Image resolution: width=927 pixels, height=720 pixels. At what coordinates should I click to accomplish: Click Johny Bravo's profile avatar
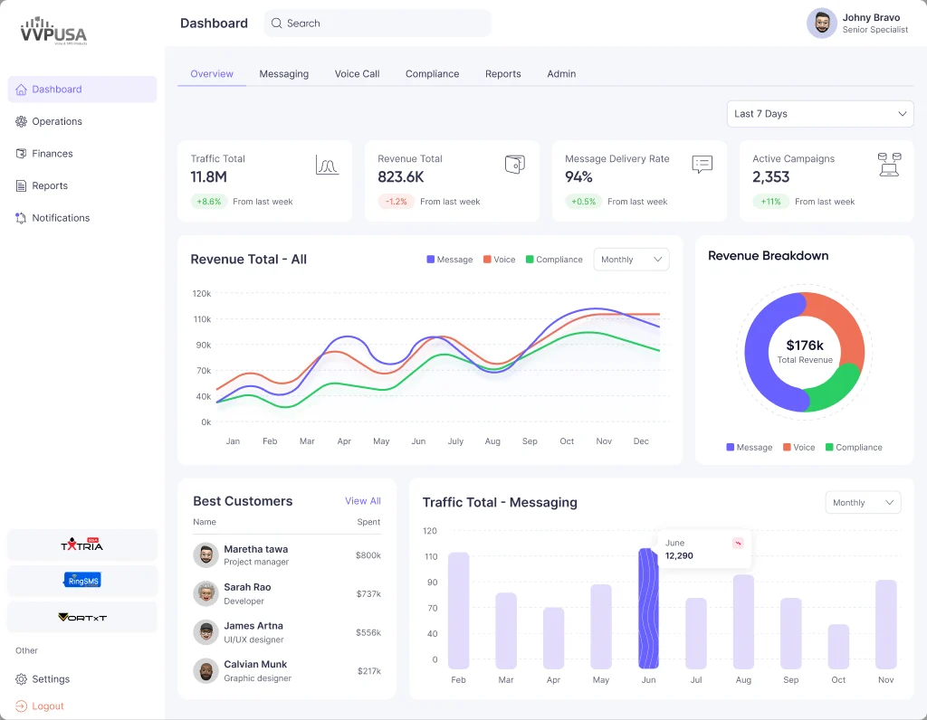point(822,23)
